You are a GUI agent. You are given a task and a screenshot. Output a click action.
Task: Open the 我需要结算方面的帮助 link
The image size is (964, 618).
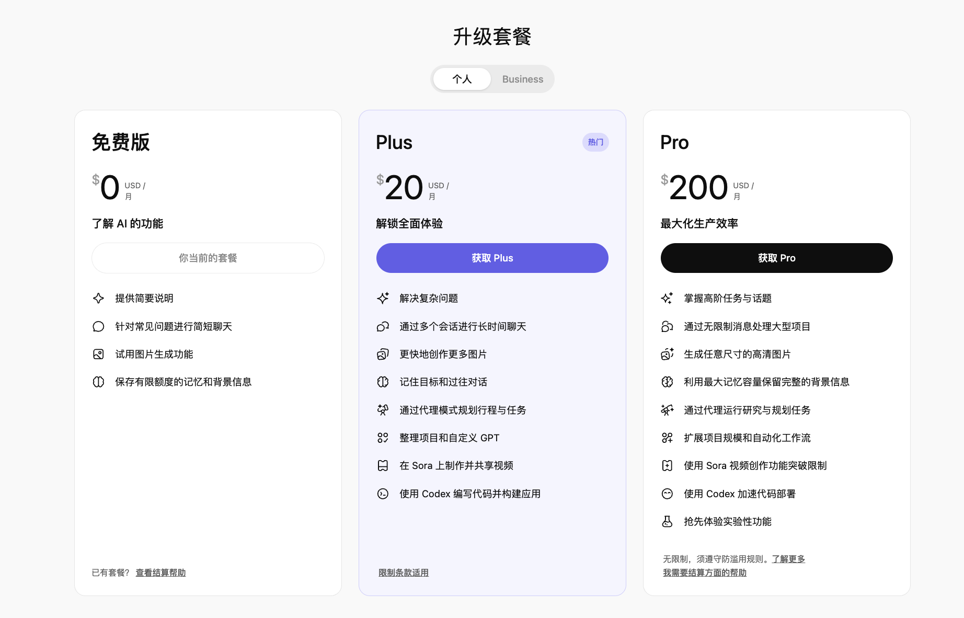[704, 573]
